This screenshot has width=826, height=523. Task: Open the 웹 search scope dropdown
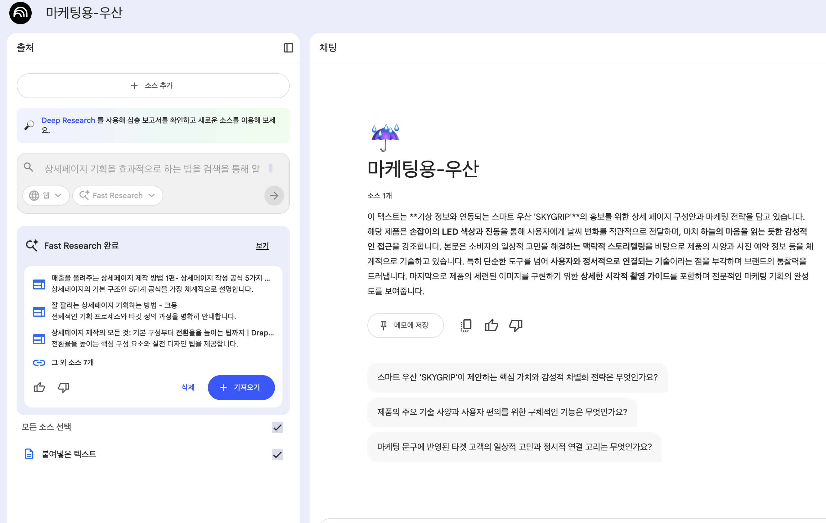(x=46, y=195)
